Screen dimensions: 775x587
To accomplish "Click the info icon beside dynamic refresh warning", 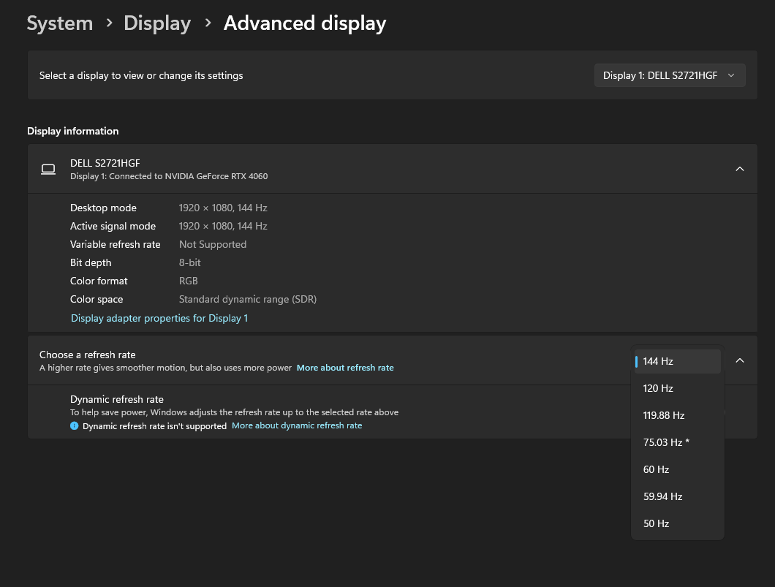I will pos(74,425).
